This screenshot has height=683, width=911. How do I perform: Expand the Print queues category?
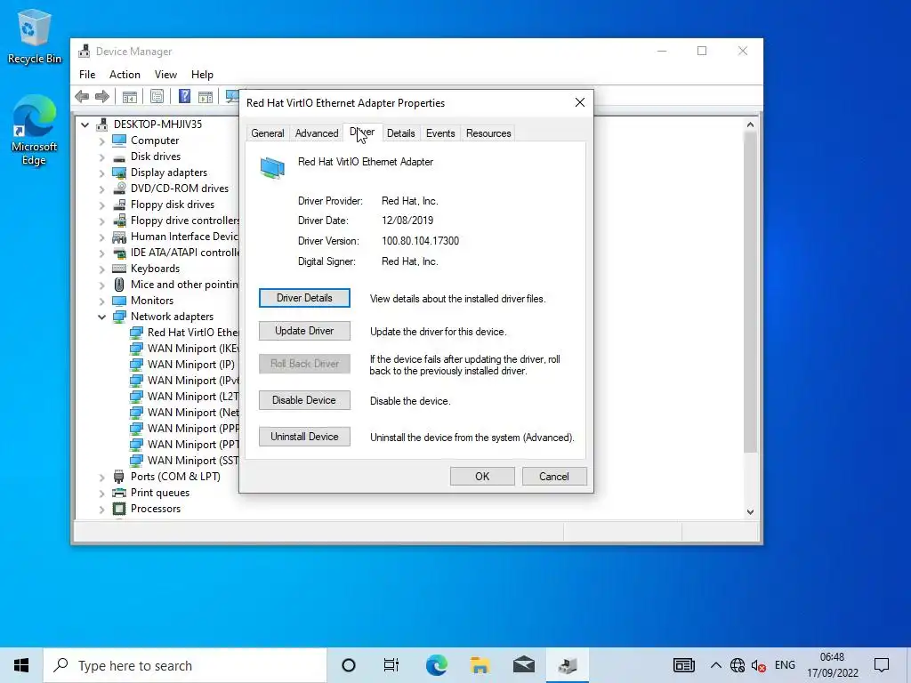[101, 493]
